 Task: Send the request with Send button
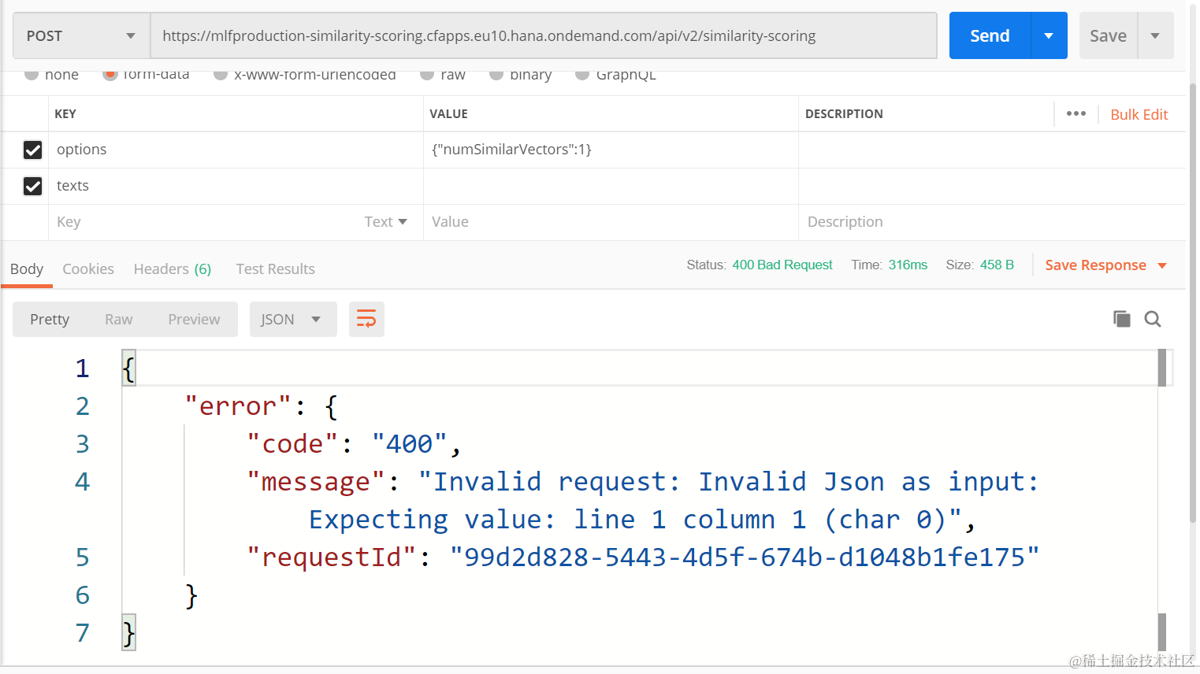point(990,35)
